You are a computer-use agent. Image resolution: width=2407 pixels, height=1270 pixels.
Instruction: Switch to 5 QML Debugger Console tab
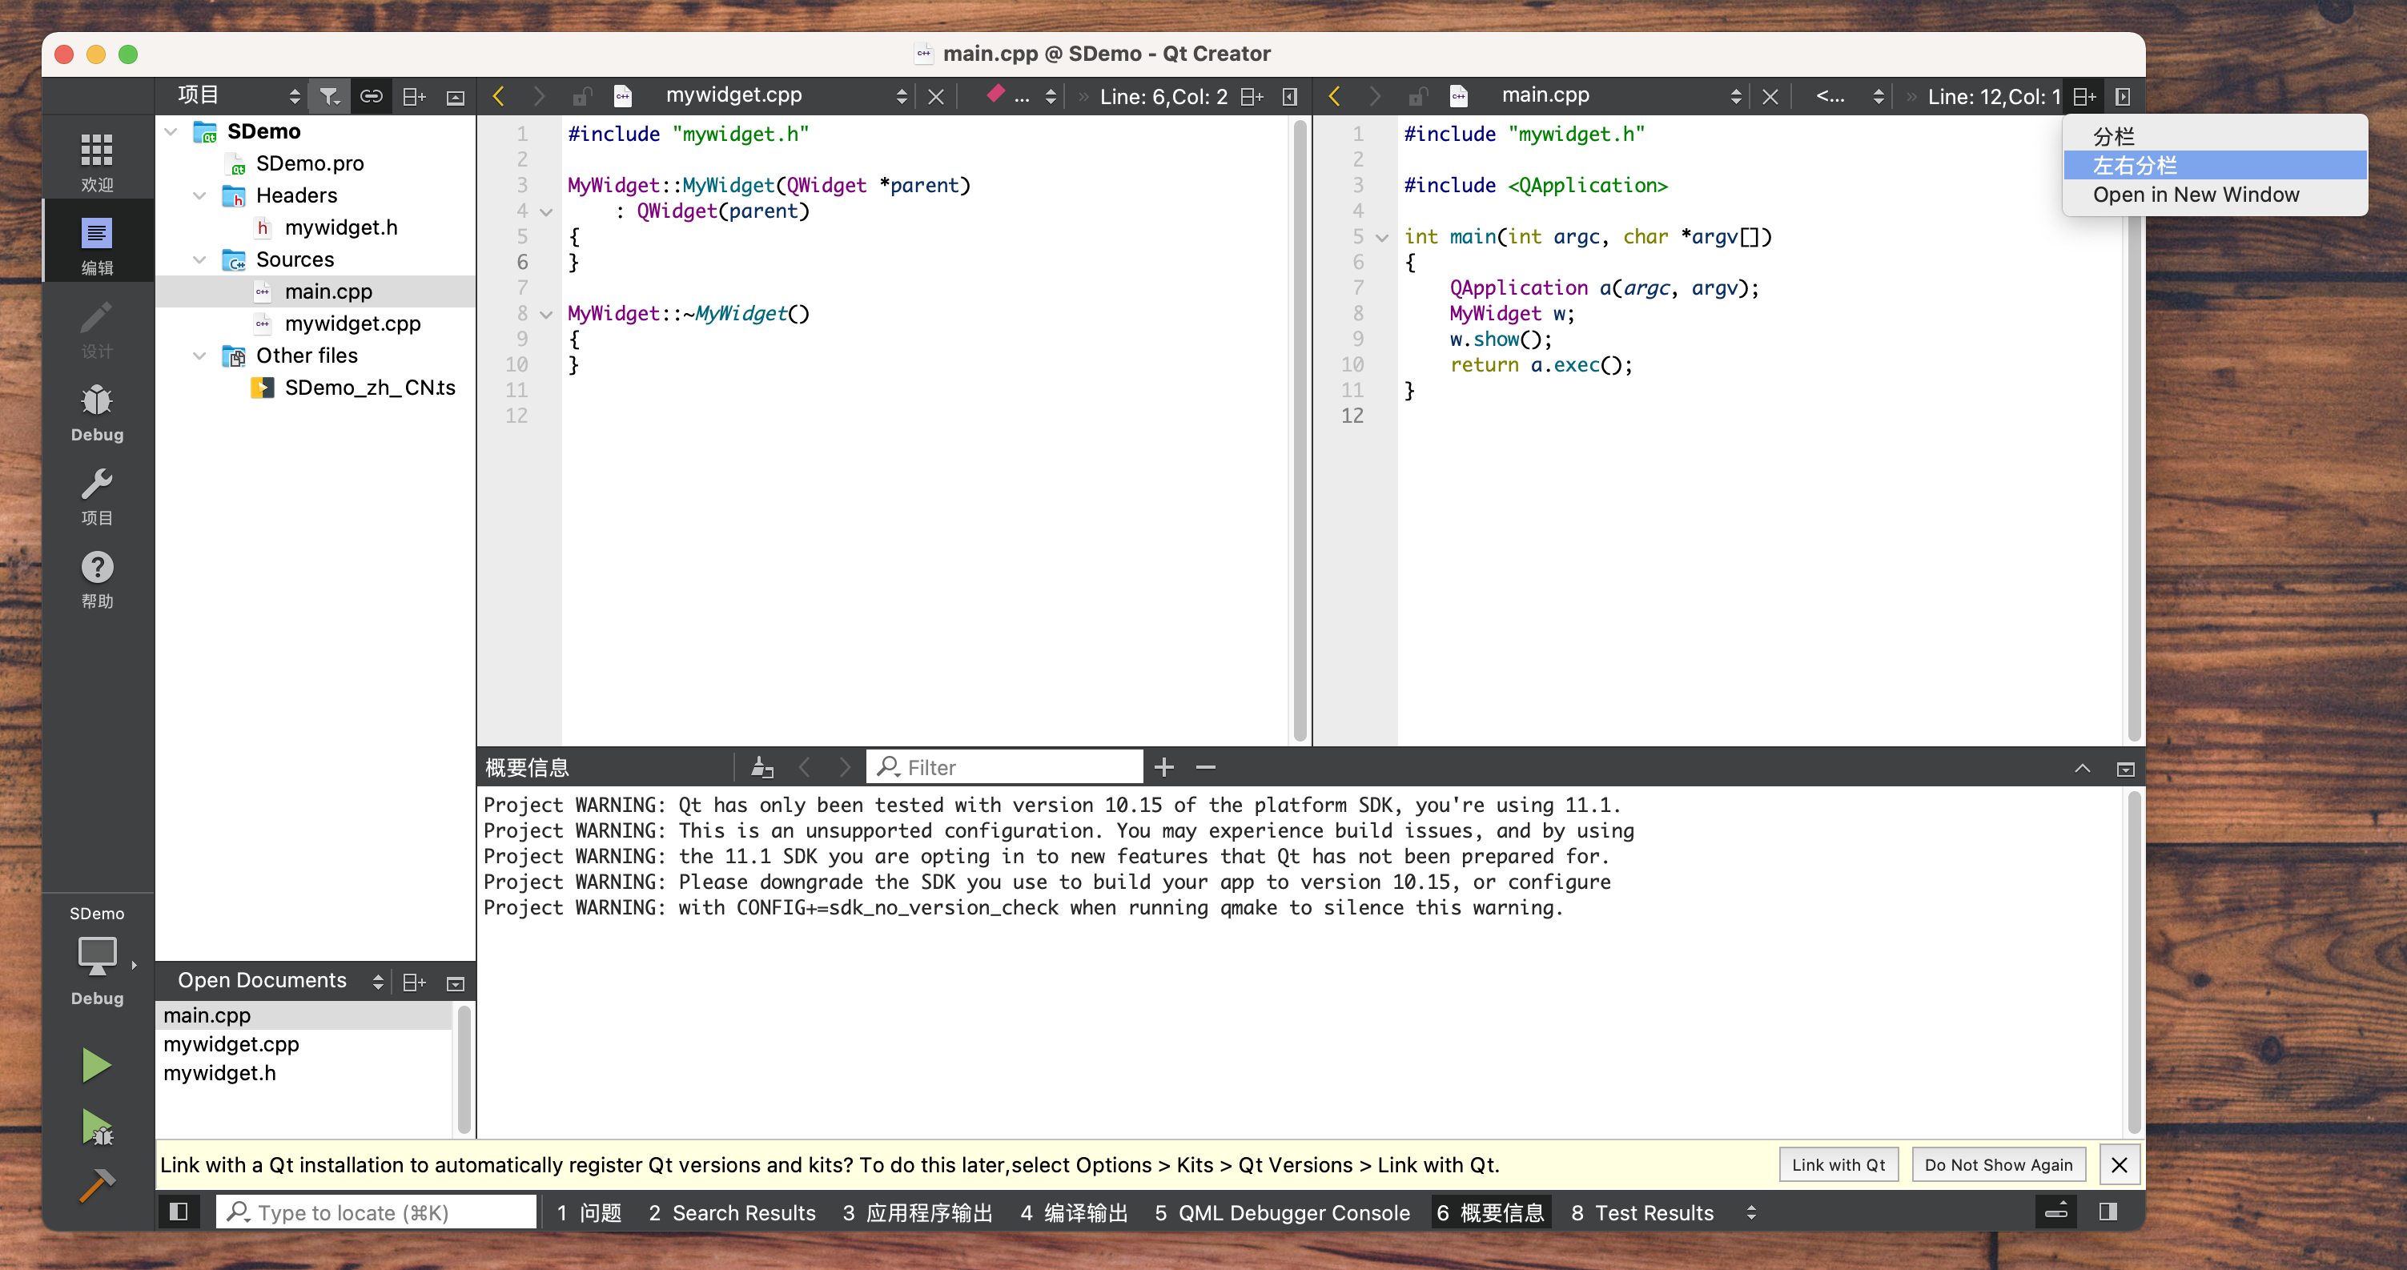point(1281,1212)
